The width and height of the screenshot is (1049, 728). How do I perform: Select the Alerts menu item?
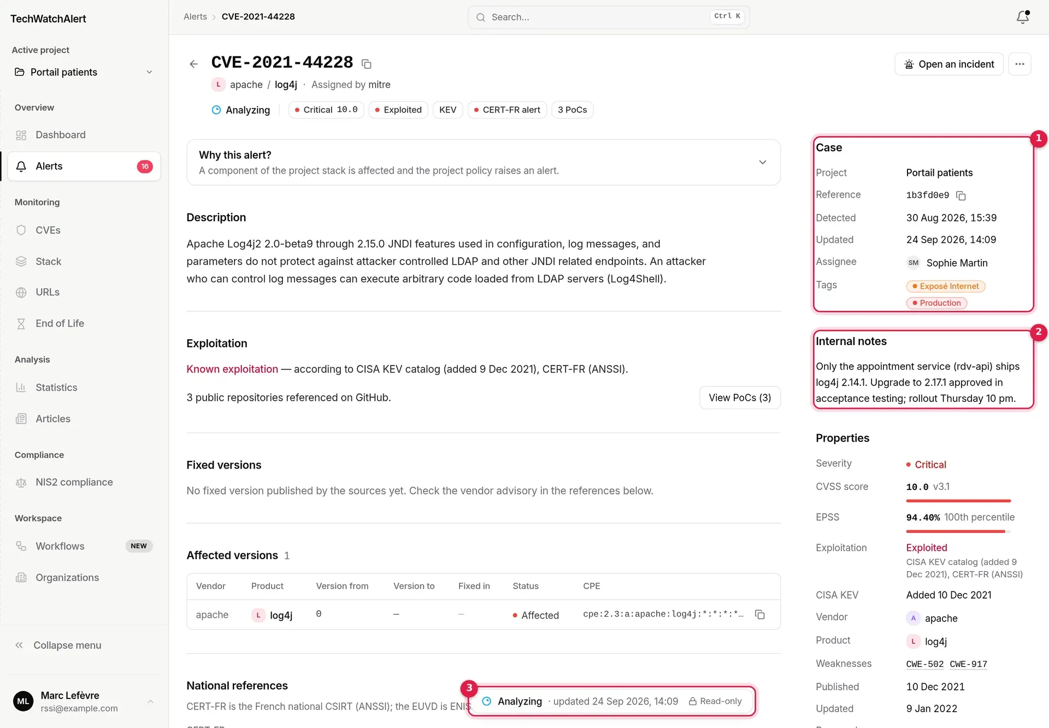click(84, 166)
